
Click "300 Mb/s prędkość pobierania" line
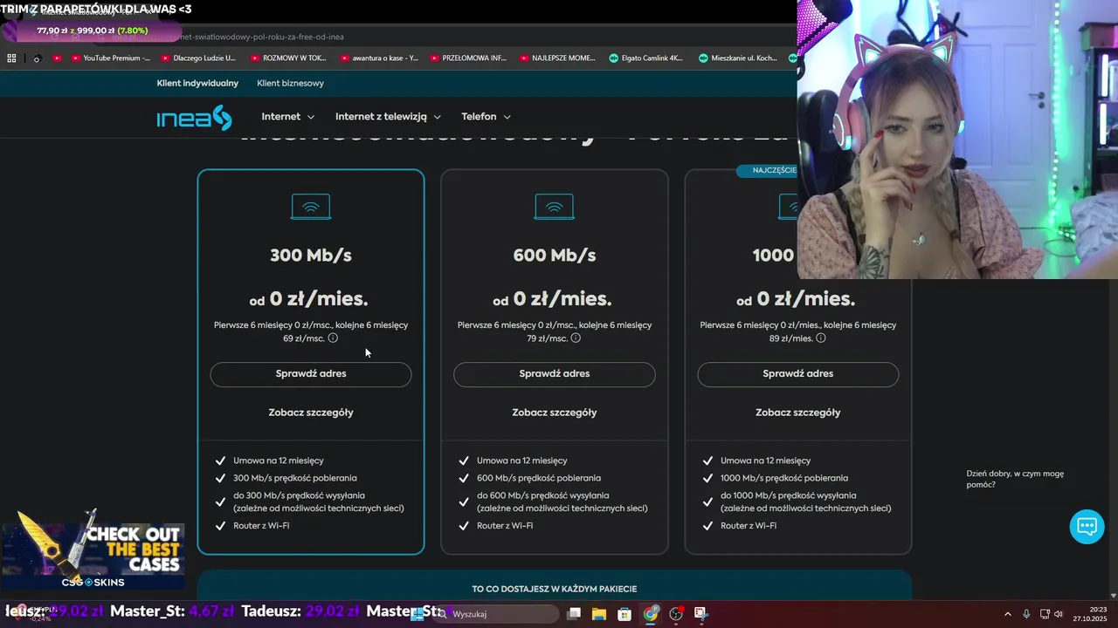pyautogui.click(x=295, y=478)
